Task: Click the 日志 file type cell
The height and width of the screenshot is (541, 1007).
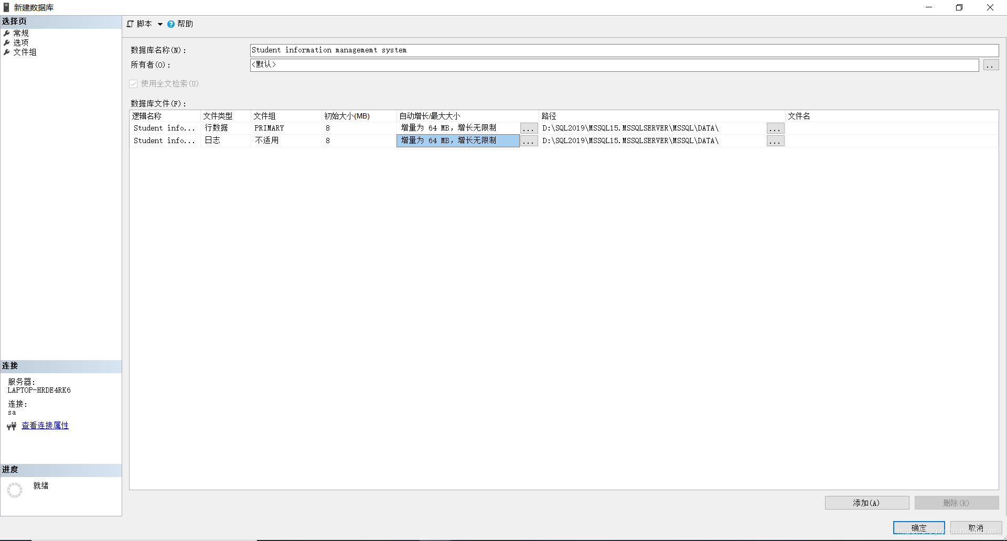Action: 226,140
